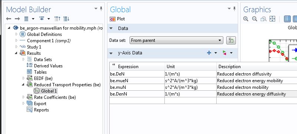Open dropdown arrow beside Replace Expression icon
This screenshot has height=134, width=297.
tap(231, 53)
